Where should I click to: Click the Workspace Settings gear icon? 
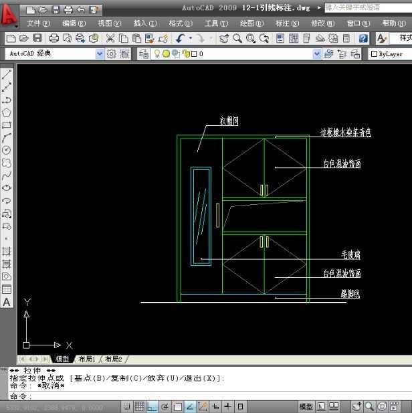(111, 54)
